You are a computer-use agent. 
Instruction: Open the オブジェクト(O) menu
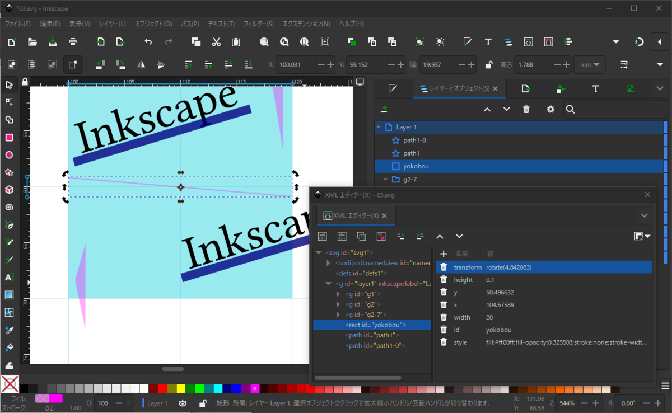(x=153, y=24)
